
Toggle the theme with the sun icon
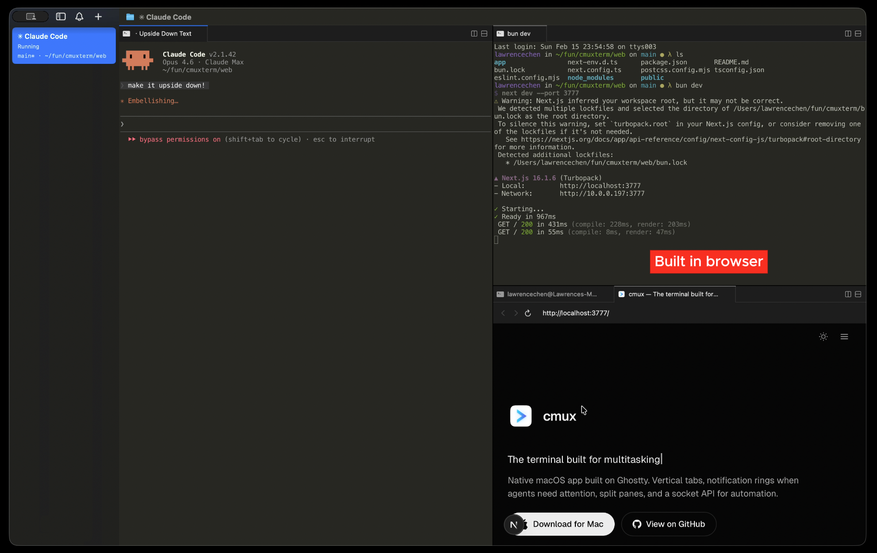(x=823, y=337)
